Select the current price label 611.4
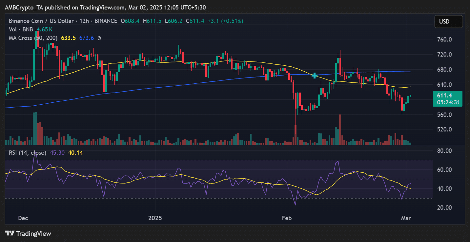Viewport: 470px width, 242px height. tap(444, 95)
